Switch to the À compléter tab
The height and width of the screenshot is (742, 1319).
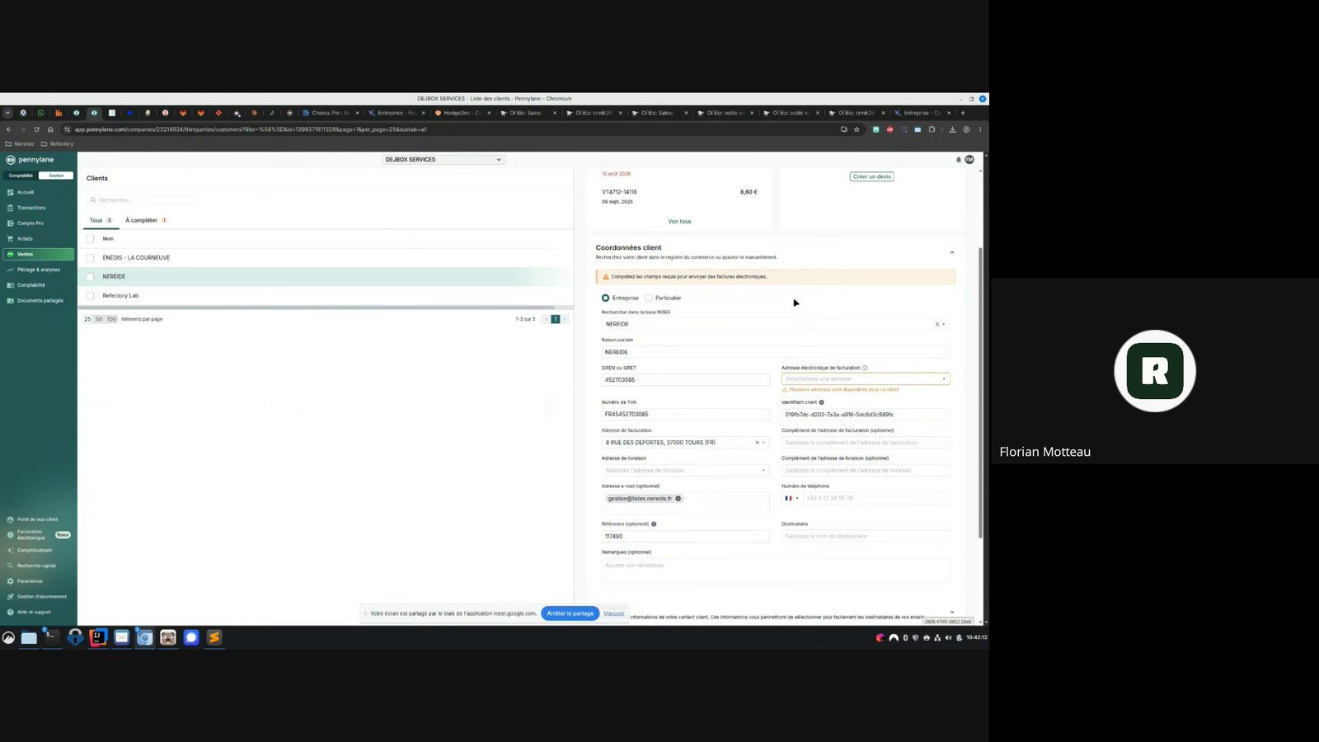(146, 220)
